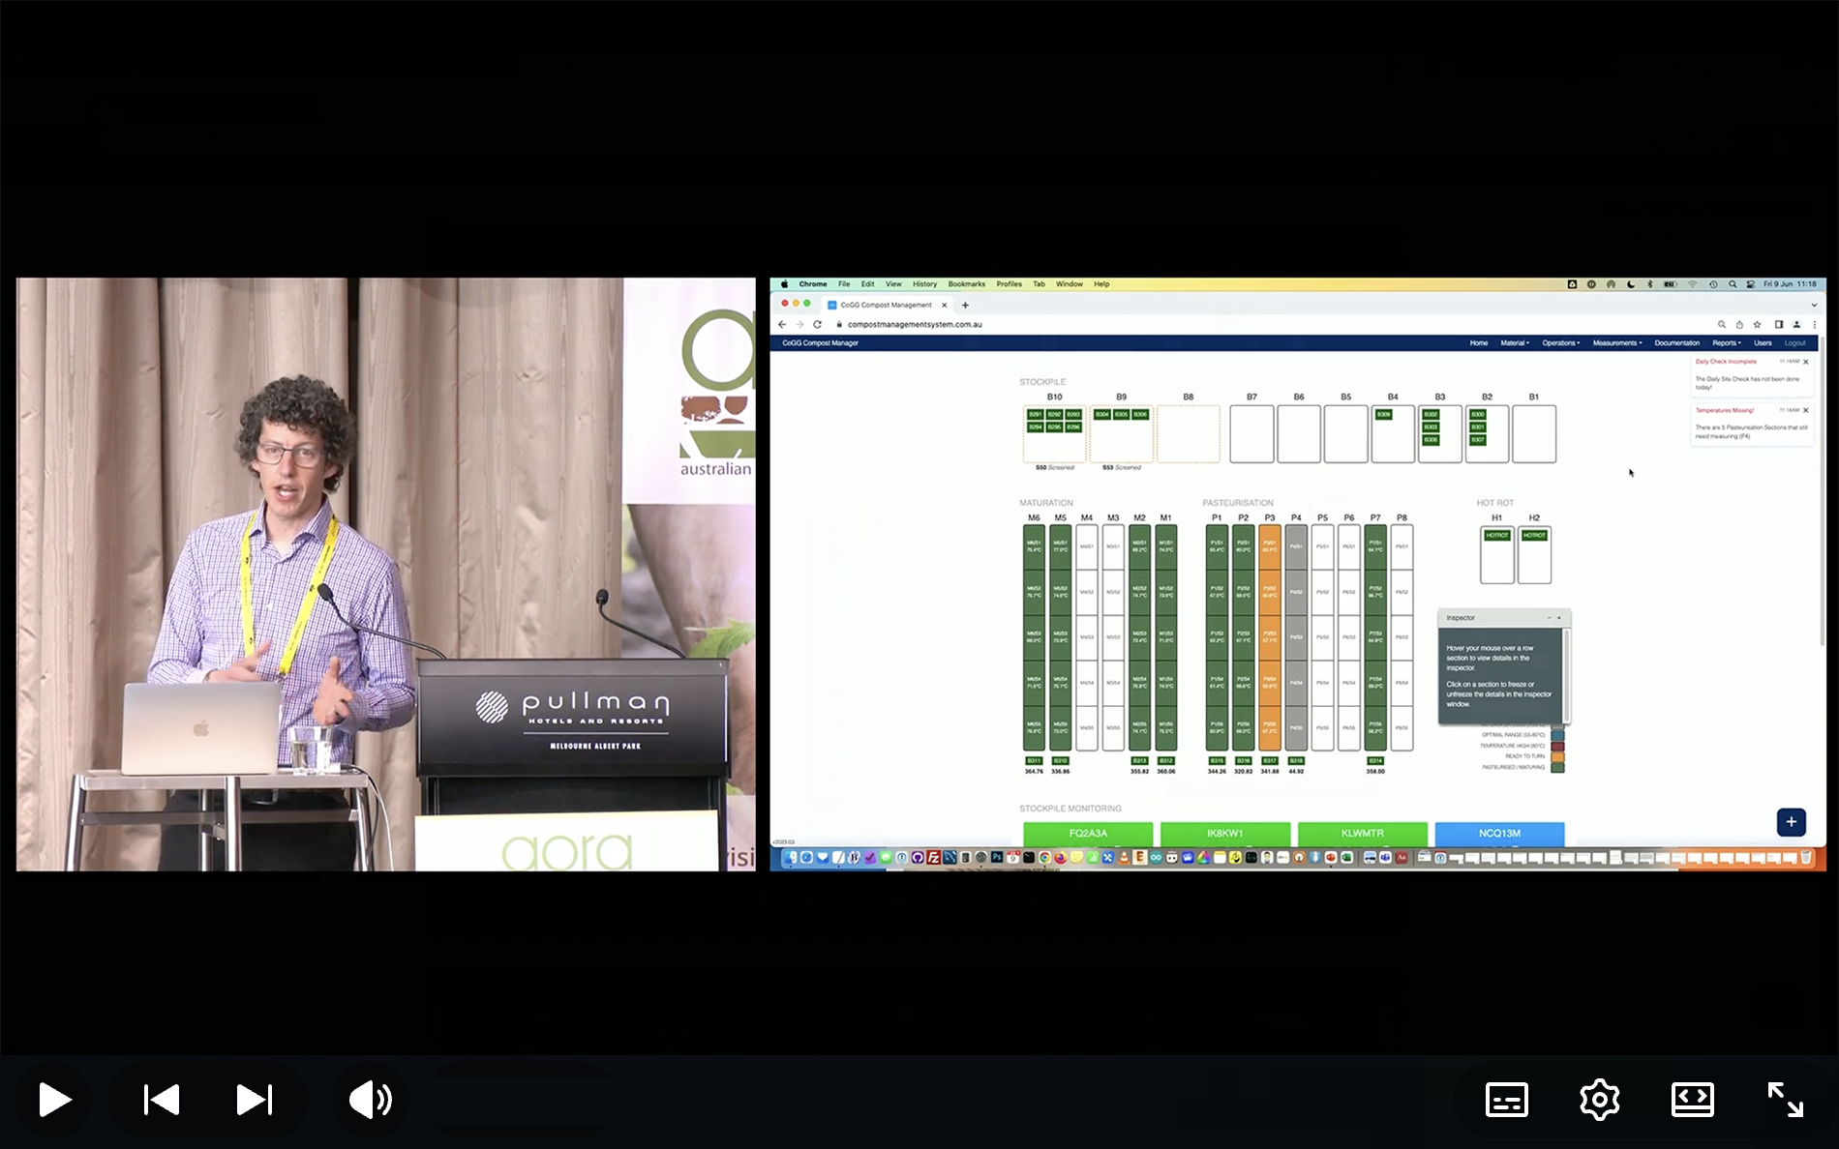Open player settings gear
Viewport: 1839px width, 1149px height.
tap(1600, 1100)
